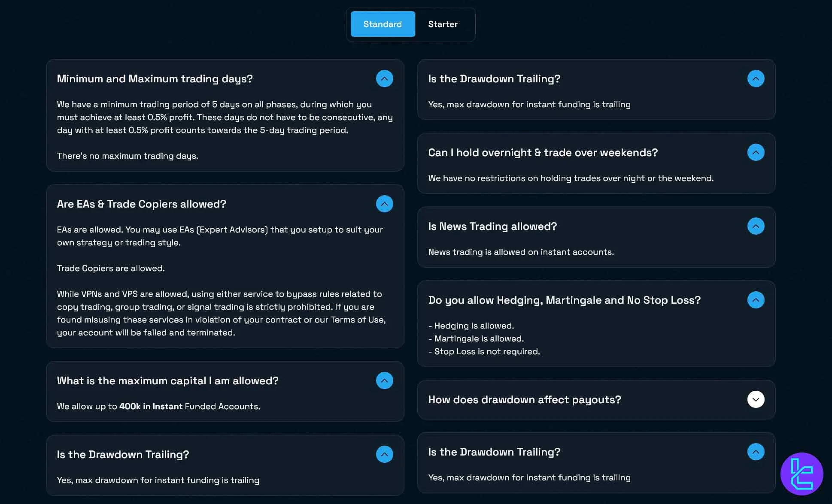
Task: Collapse the maximum capital question chevron
Action: click(384, 380)
